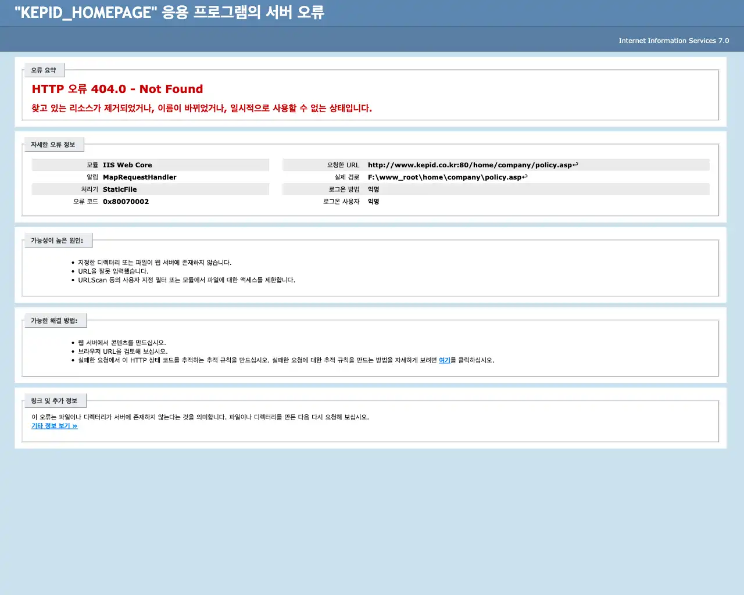
Task: Click the 링크 및 추가 정보 header
Action: click(55, 400)
